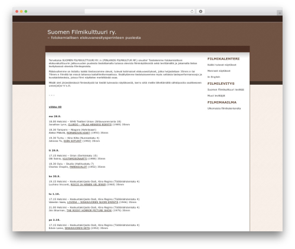The image size is (295, 249).
Task: Open Suomen Filmikulttuuri levittää link
Action: point(225,89)
